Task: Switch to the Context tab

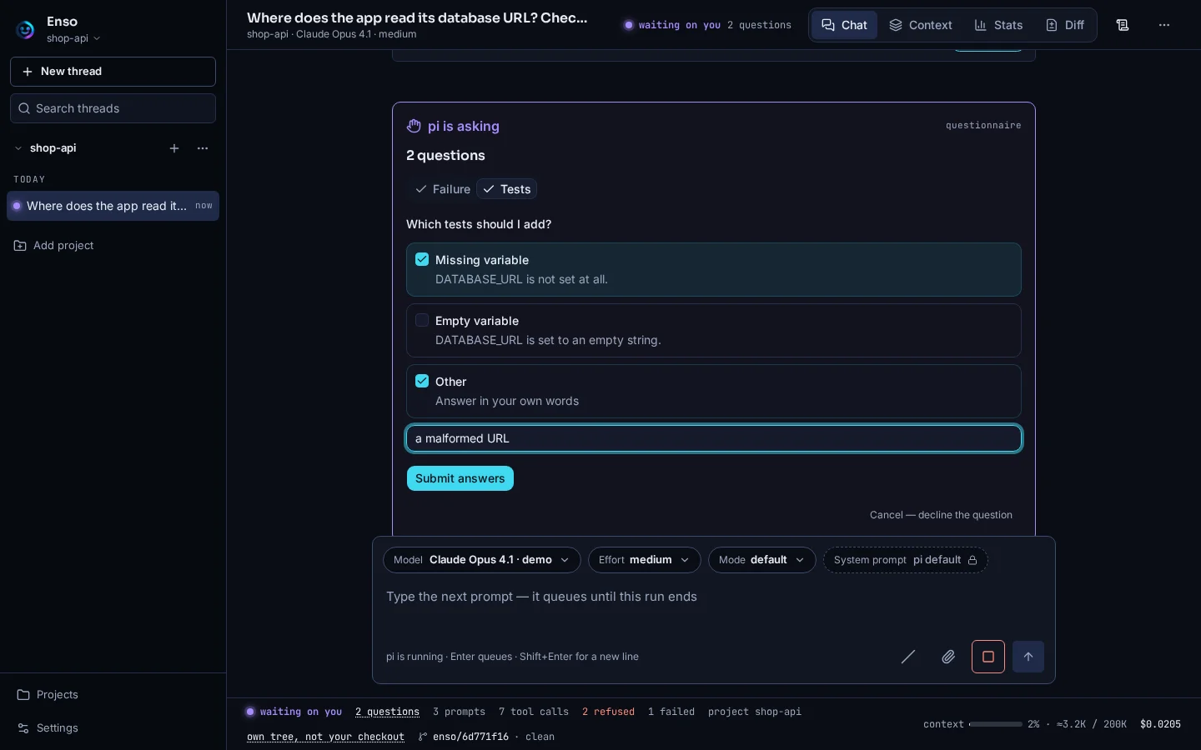Action: 921,25
